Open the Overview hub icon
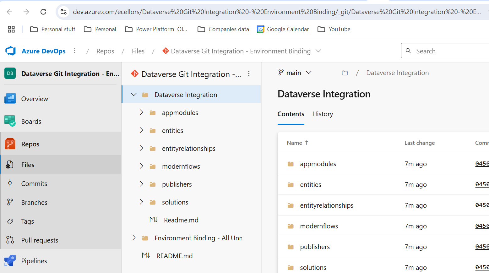The image size is (489, 273). coord(10,99)
